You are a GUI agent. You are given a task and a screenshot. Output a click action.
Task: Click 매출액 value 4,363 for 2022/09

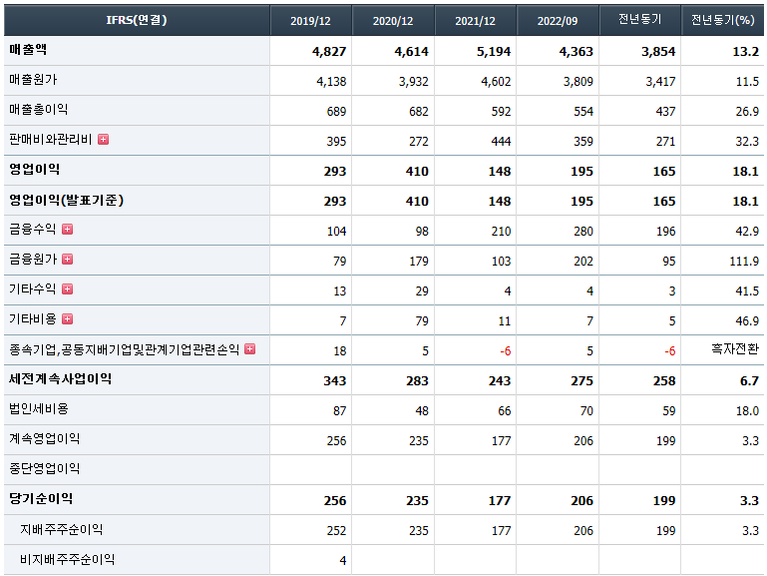(x=576, y=51)
